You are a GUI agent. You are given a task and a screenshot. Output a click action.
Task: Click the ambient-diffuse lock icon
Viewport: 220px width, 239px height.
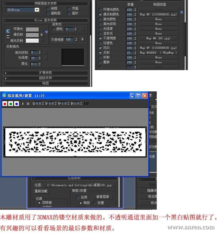(8, 31)
